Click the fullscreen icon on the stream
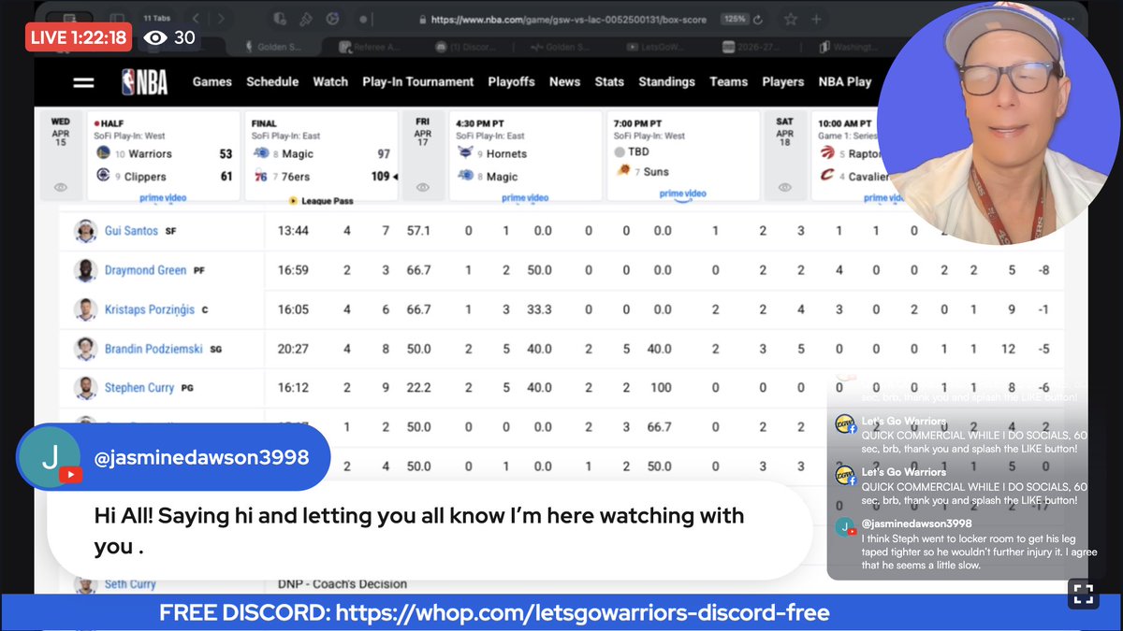 click(x=1083, y=593)
